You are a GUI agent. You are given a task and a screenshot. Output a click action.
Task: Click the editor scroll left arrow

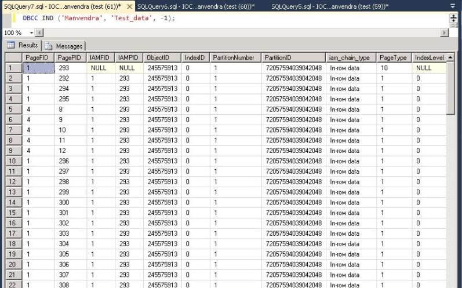[x=39, y=33]
